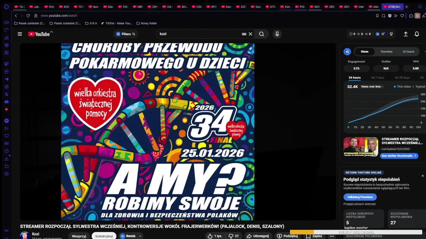Click the orange stream goal progress bar
Screen dimensions: 426x239
(x=302, y=232)
